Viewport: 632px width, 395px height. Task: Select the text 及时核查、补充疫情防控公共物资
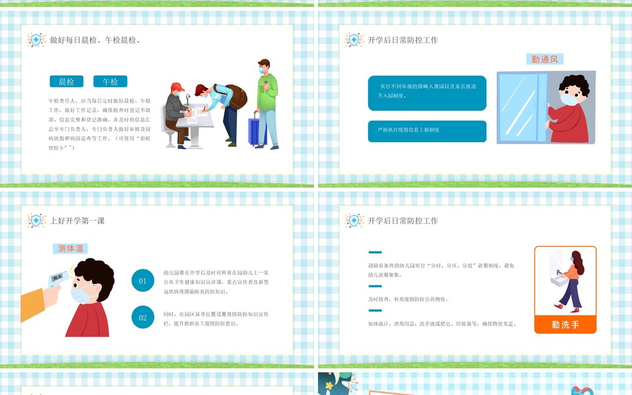tap(408, 299)
